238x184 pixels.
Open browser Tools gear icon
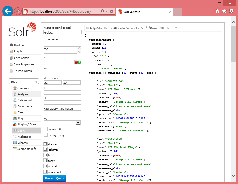coord(231,11)
